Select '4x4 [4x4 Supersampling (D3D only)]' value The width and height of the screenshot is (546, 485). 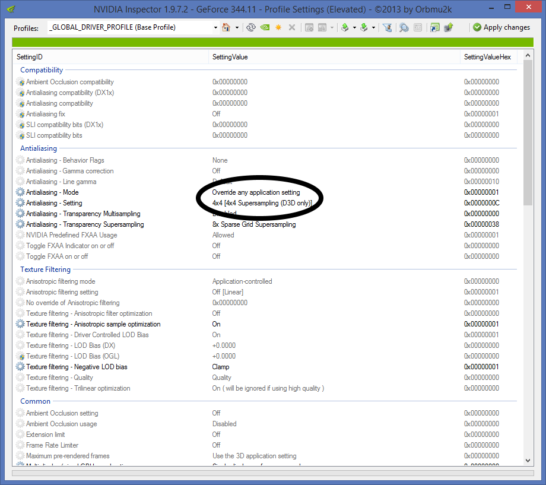[x=262, y=203]
